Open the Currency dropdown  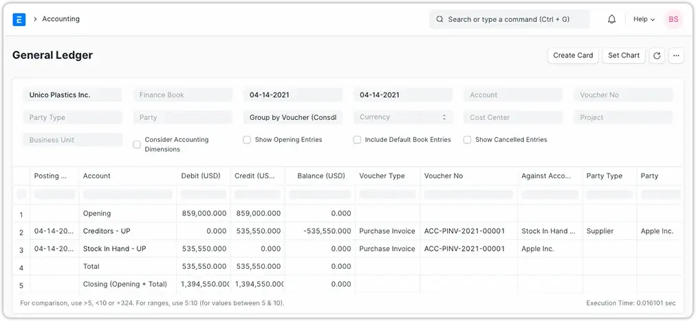403,117
